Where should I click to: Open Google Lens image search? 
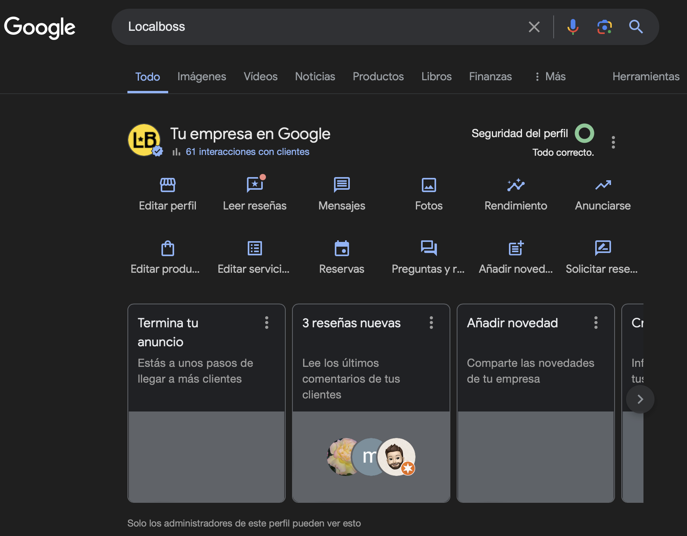604,27
